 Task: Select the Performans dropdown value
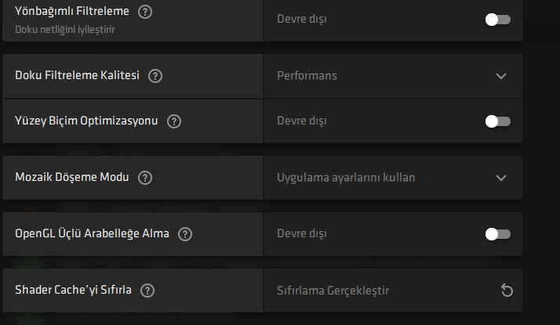305,76
